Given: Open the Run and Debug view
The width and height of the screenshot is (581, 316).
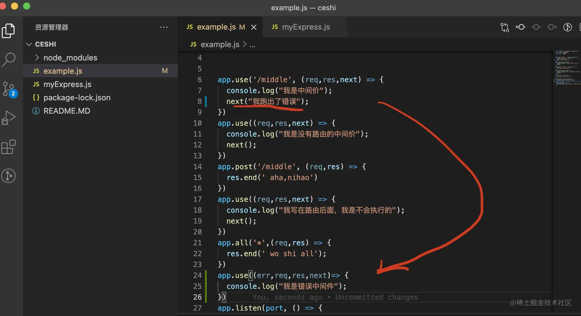Looking at the screenshot, I should click(8, 118).
